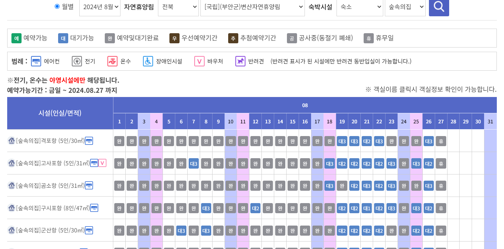Select 격포항 waitlist 대3 on August 19

pos(342,141)
